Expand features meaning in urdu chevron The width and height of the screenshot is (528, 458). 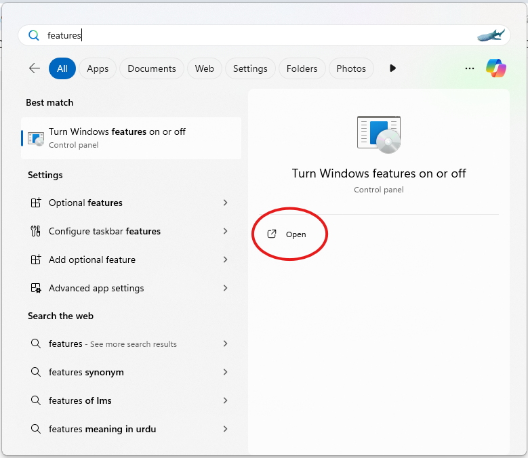[x=225, y=429]
